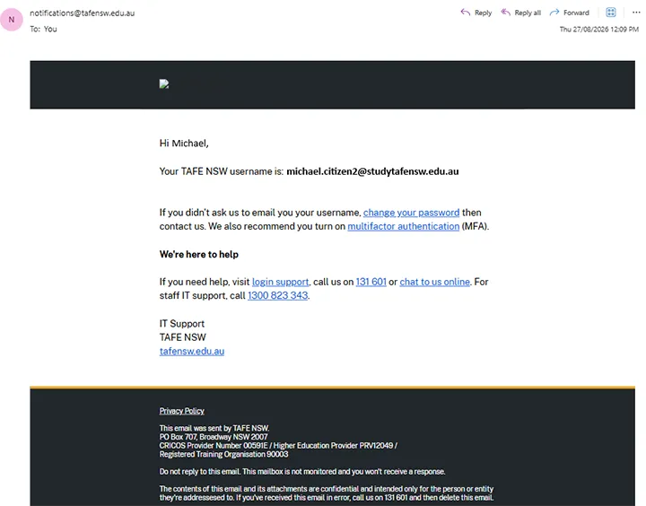Screen dimensions: 646x506
Task: Click the PO Box 707, Broadway NSW 2007 text
Action: pyautogui.click(x=214, y=437)
